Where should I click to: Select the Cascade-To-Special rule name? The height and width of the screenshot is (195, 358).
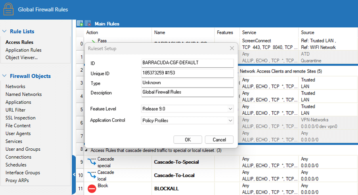[176, 162]
